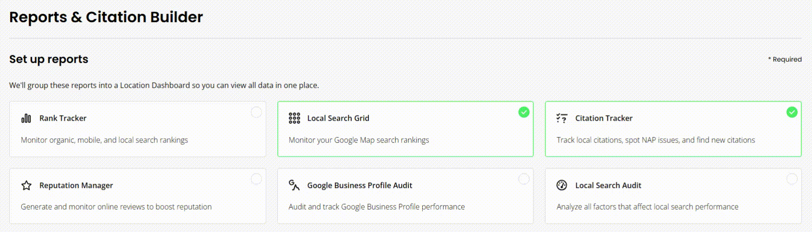Tick the Reputation Manager selection circle

click(x=256, y=179)
